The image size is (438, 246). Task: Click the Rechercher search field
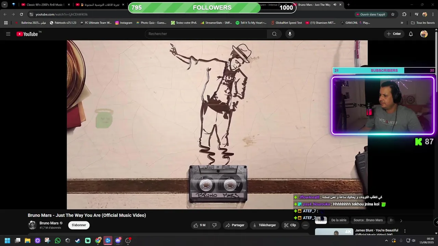coord(206,34)
